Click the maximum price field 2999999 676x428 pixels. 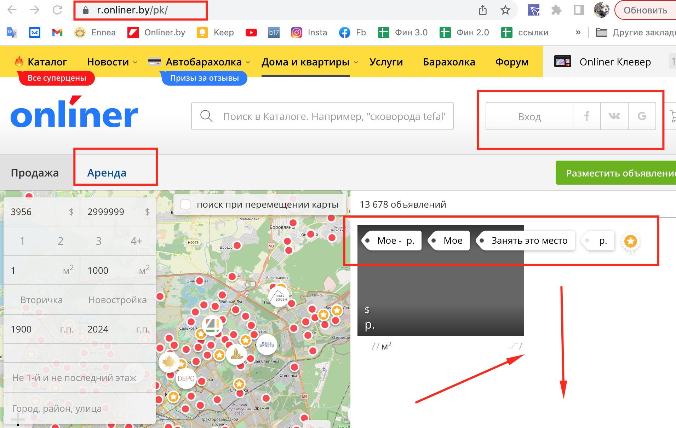click(118, 212)
